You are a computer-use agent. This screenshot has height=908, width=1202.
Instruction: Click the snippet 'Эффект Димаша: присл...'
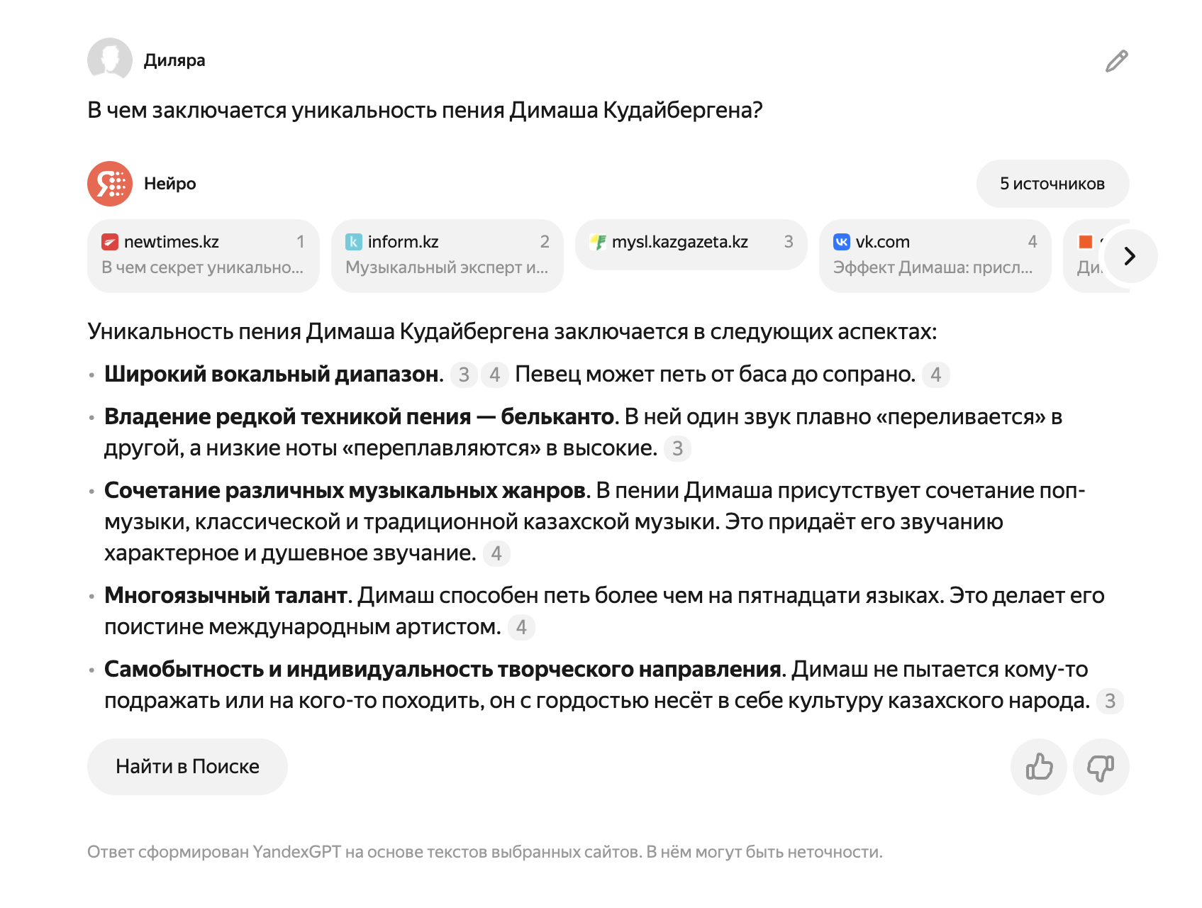click(933, 267)
